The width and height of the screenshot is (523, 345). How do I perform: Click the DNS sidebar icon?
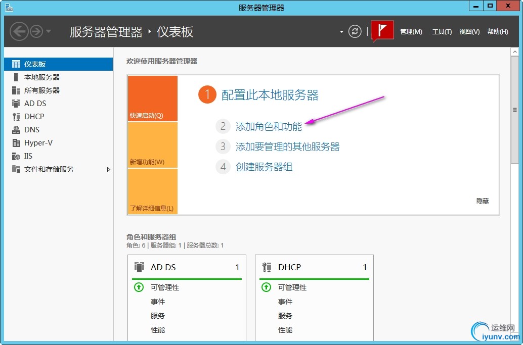(16, 129)
